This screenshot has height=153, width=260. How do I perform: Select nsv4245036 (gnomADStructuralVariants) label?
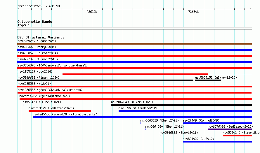coord(65,114)
